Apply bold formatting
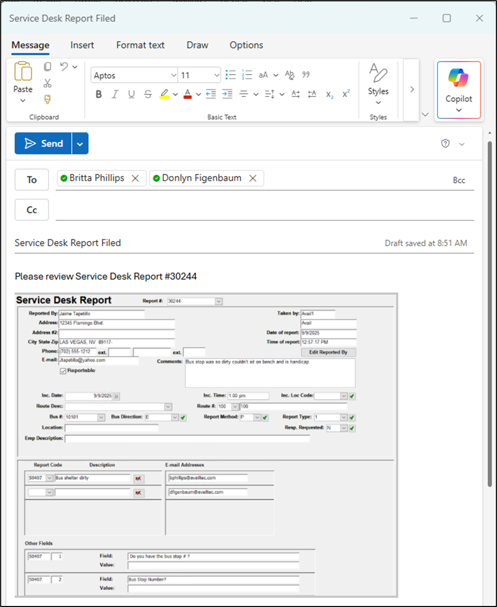Image resolution: width=497 pixels, height=607 pixels. click(x=98, y=94)
